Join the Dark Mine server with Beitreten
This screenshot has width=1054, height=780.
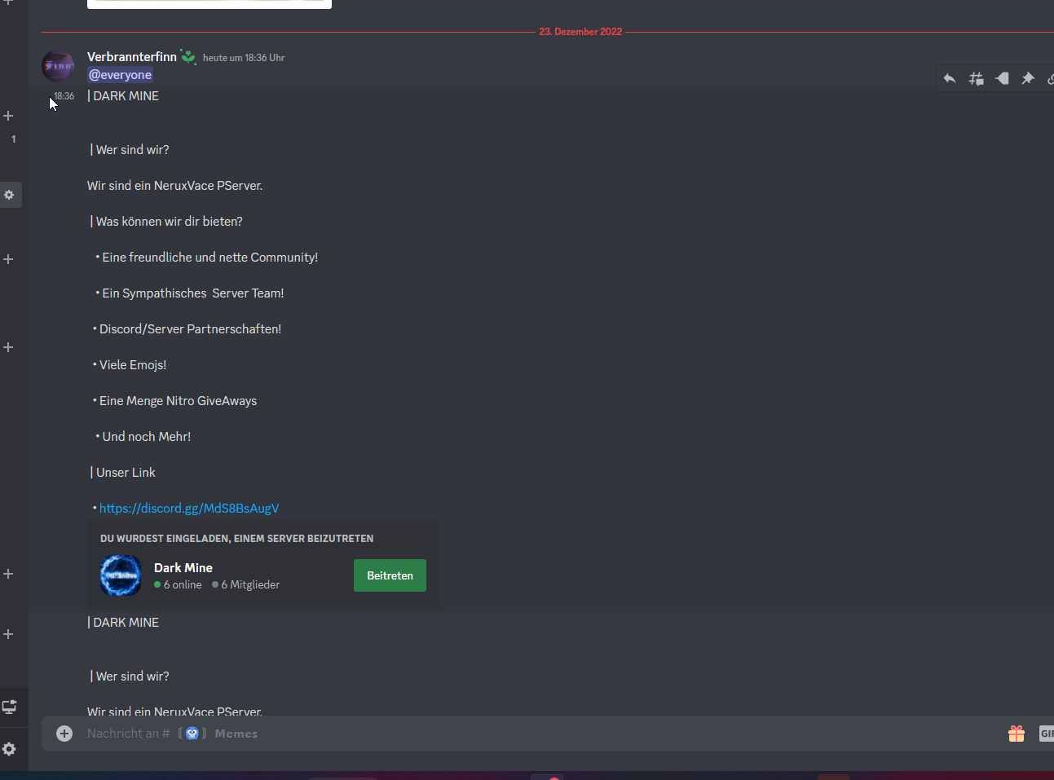point(390,575)
